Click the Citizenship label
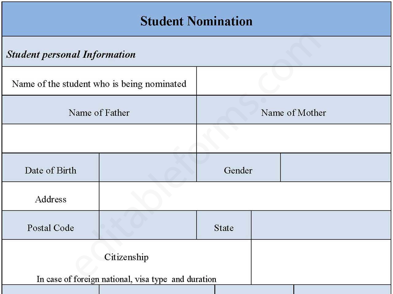Image resolution: width=393 pixels, height=294 pixels. pyautogui.click(x=126, y=257)
